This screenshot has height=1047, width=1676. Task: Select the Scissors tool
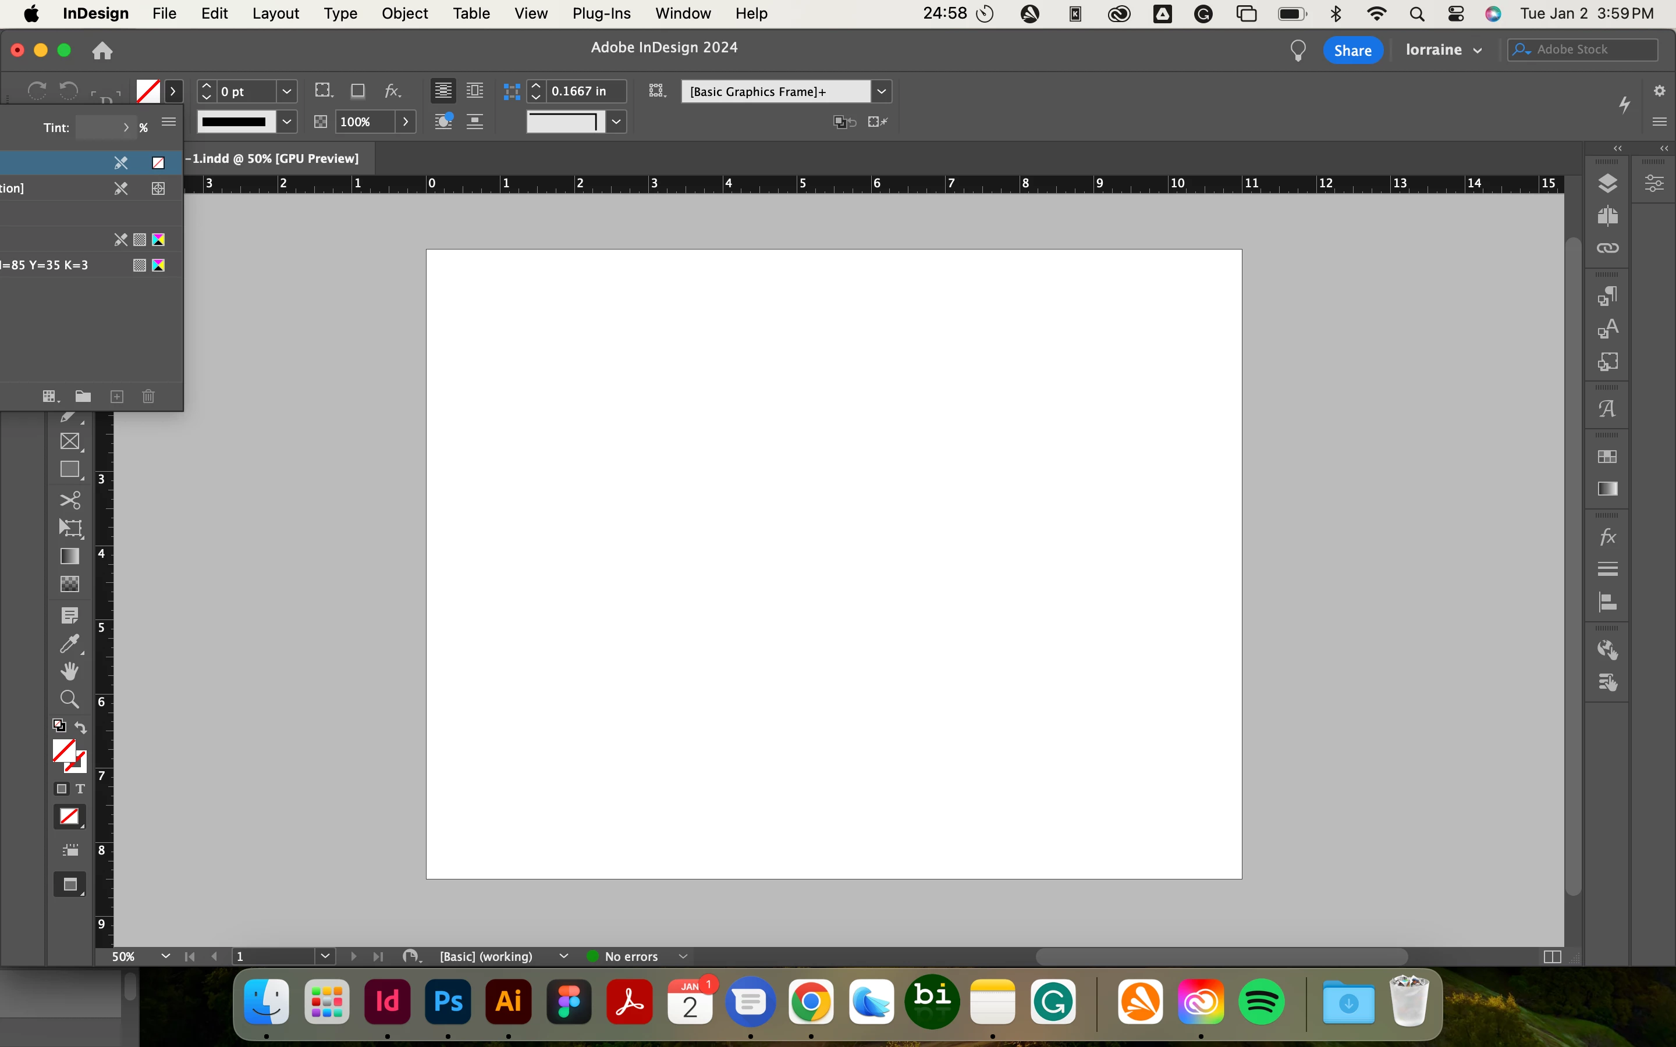(70, 500)
